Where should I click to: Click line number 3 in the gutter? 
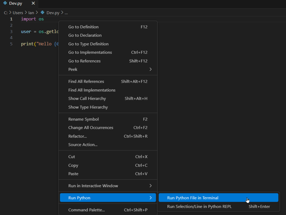point(11,31)
